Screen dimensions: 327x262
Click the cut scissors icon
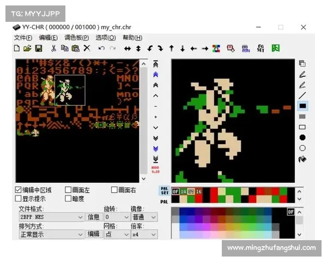coord(53,49)
